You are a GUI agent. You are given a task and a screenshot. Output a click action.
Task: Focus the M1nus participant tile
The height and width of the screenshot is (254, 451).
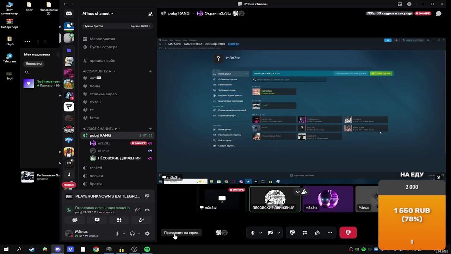(x=367, y=199)
